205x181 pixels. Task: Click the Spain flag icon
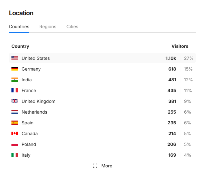coord(15,123)
